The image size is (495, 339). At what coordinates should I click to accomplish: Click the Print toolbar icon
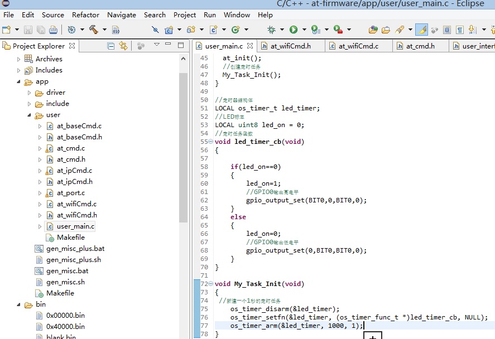(54, 30)
